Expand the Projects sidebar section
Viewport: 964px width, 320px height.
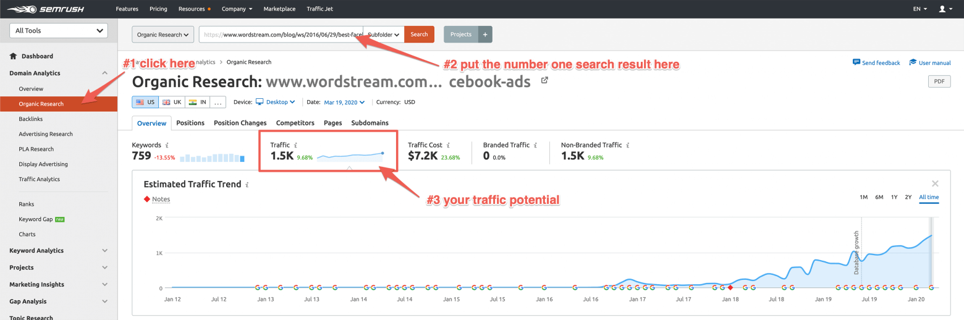coord(104,267)
